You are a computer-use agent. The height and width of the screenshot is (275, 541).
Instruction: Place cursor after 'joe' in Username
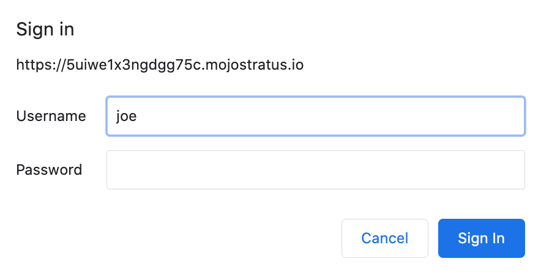point(138,116)
